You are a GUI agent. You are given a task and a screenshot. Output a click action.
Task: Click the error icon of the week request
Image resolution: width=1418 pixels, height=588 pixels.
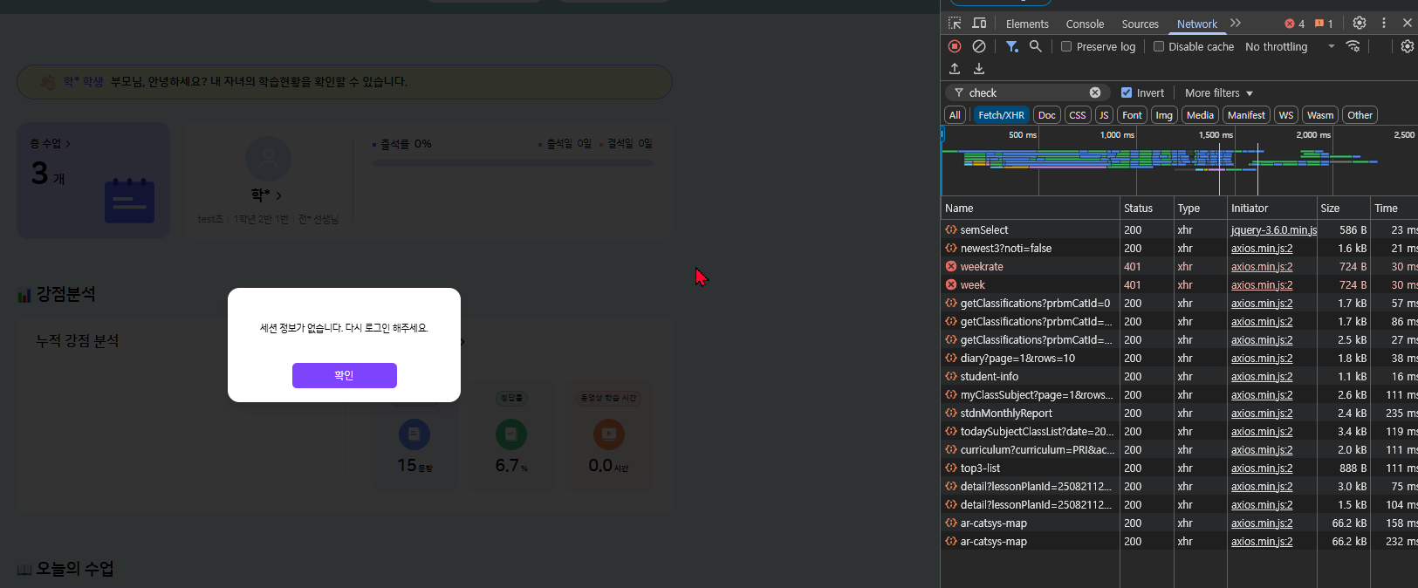951,284
